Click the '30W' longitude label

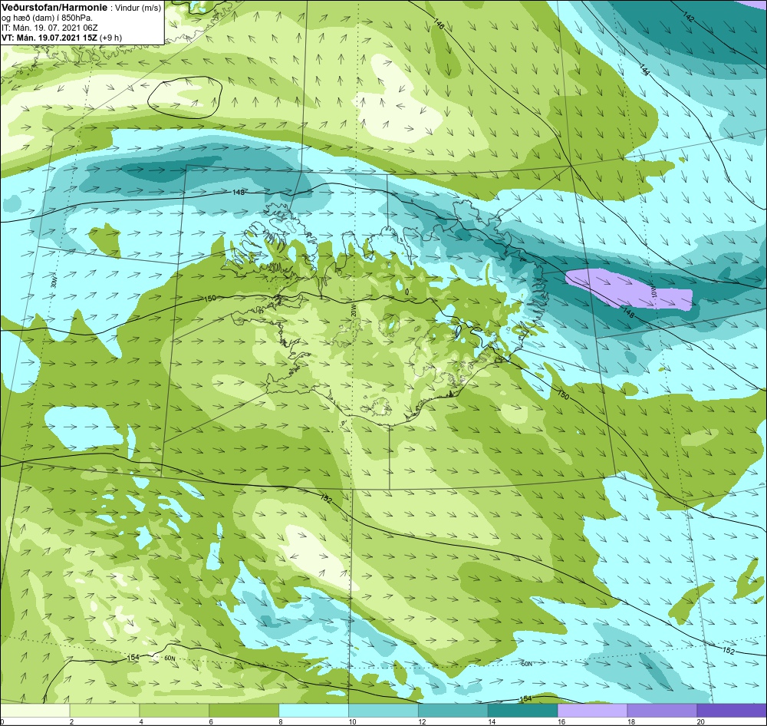click(x=53, y=280)
